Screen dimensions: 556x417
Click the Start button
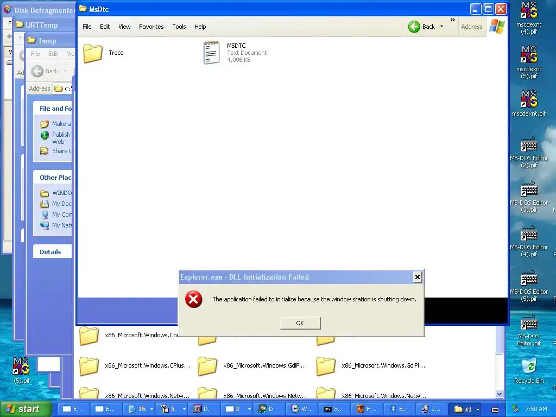(x=26, y=409)
